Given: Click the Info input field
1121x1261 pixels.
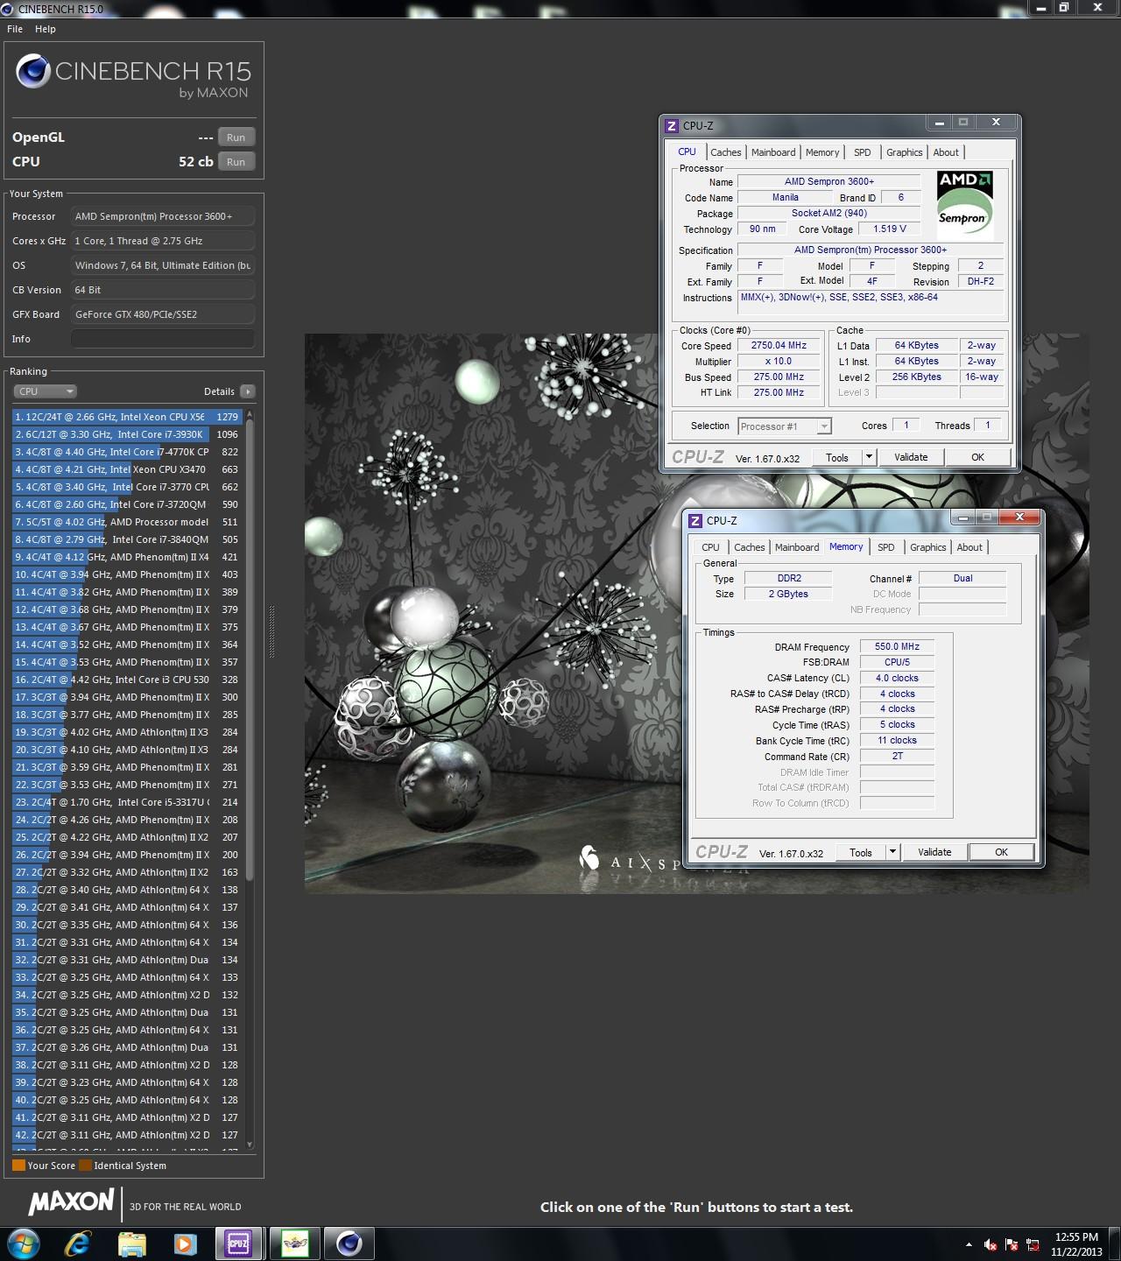Looking at the screenshot, I should click(163, 339).
